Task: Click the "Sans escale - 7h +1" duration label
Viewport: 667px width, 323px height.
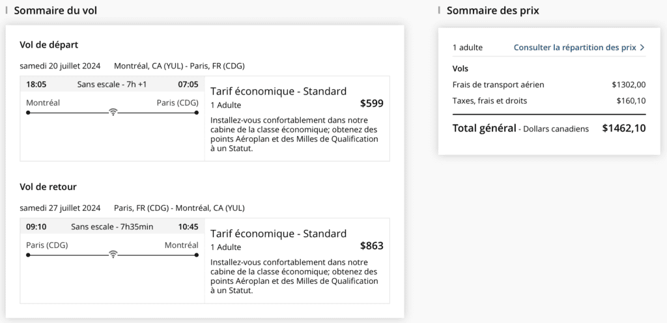Action: [x=111, y=84]
